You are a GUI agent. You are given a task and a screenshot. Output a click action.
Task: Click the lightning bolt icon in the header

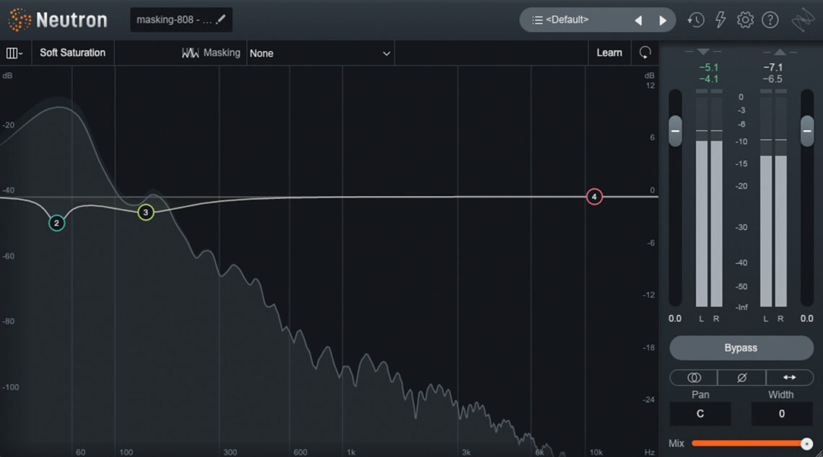[x=720, y=19]
